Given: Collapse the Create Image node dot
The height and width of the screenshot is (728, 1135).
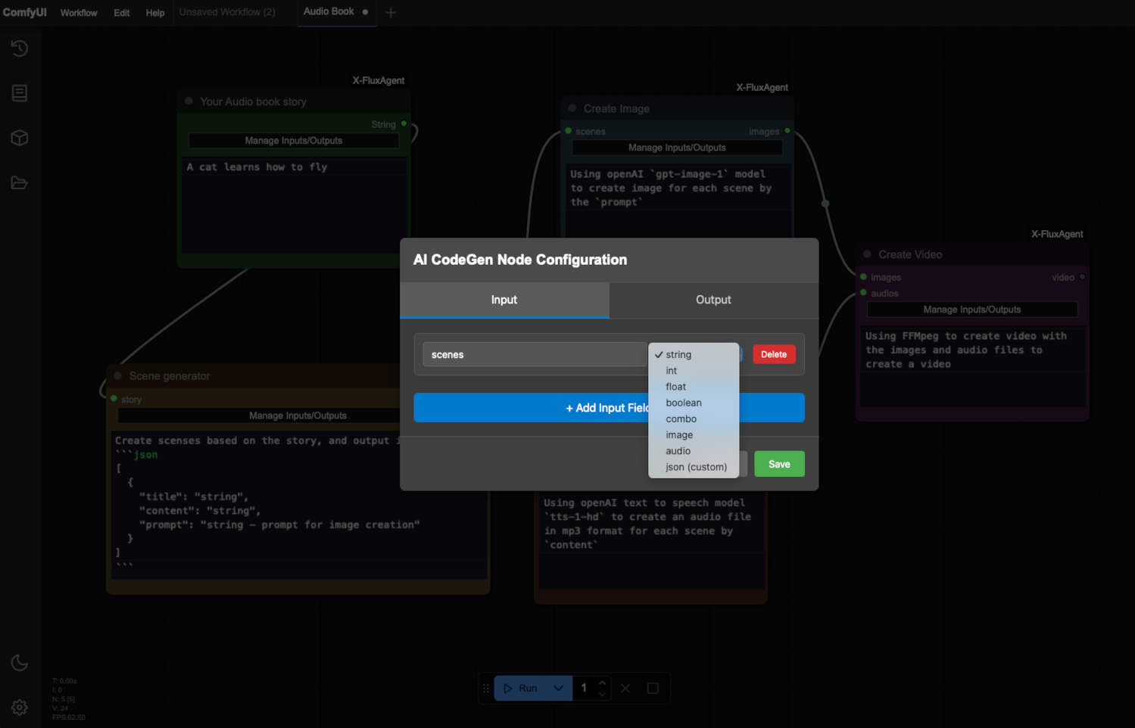Looking at the screenshot, I should pos(572,108).
